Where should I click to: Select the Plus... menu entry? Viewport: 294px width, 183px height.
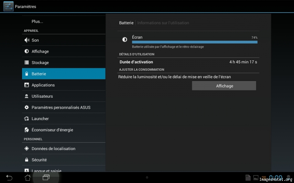coord(37,22)
